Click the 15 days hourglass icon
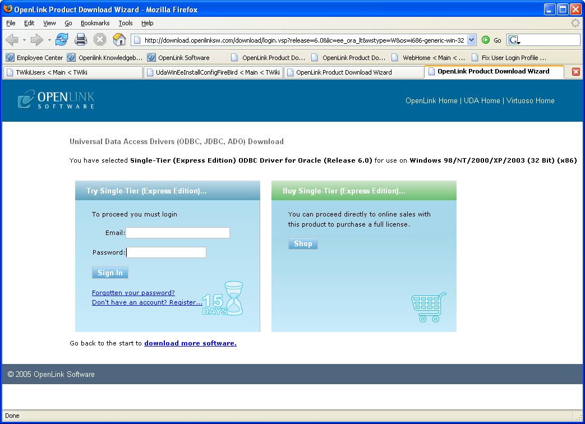 pyautogui.click(x=223, y=299)
